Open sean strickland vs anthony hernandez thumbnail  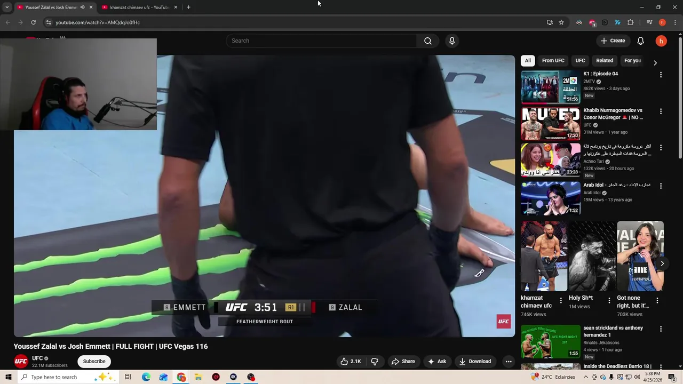pos(550,341)
